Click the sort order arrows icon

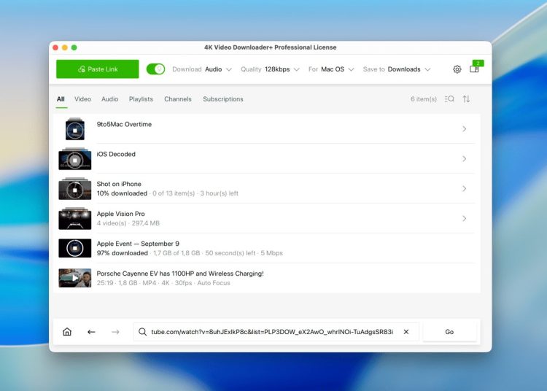pos(466,99)
